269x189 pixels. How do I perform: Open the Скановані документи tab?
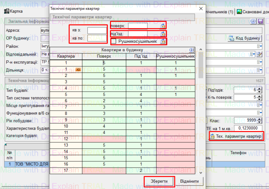click(x=252, y=12)
